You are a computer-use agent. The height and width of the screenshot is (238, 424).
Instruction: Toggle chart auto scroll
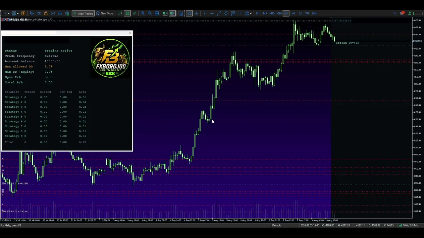click(x=165, y=13)
